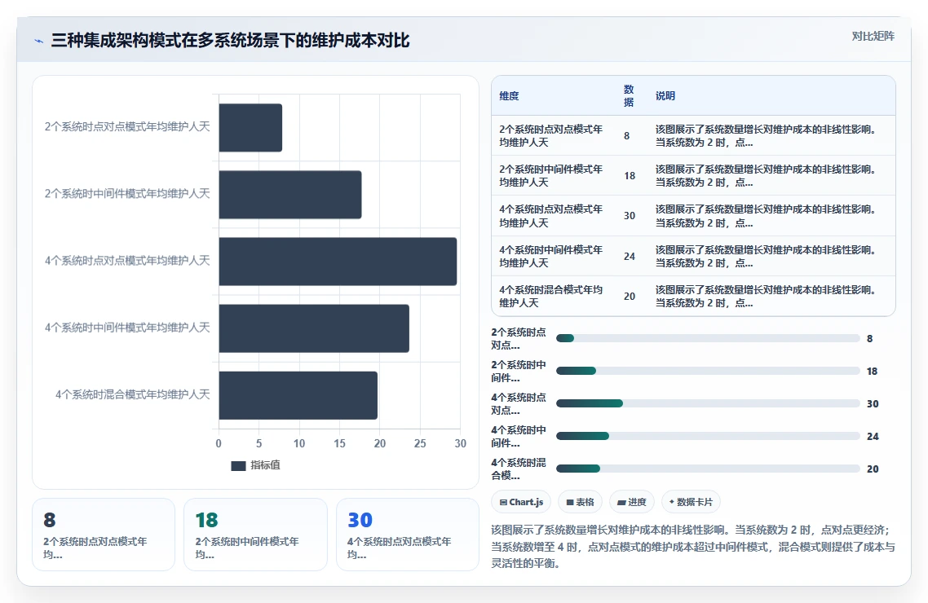Screen dimensions: 928x603
Task: Click the icon inside the Chart.js chip
Action: pos(503,503)
